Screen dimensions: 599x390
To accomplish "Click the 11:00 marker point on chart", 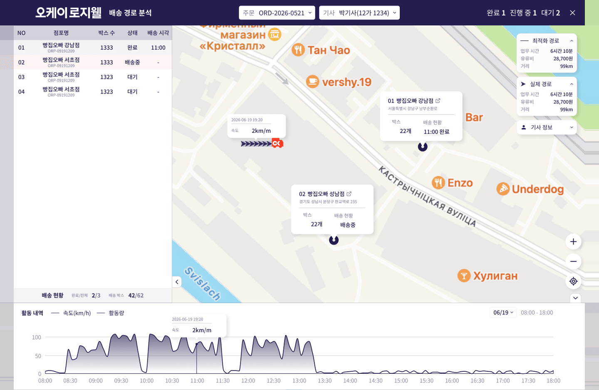I will (197, 344).
